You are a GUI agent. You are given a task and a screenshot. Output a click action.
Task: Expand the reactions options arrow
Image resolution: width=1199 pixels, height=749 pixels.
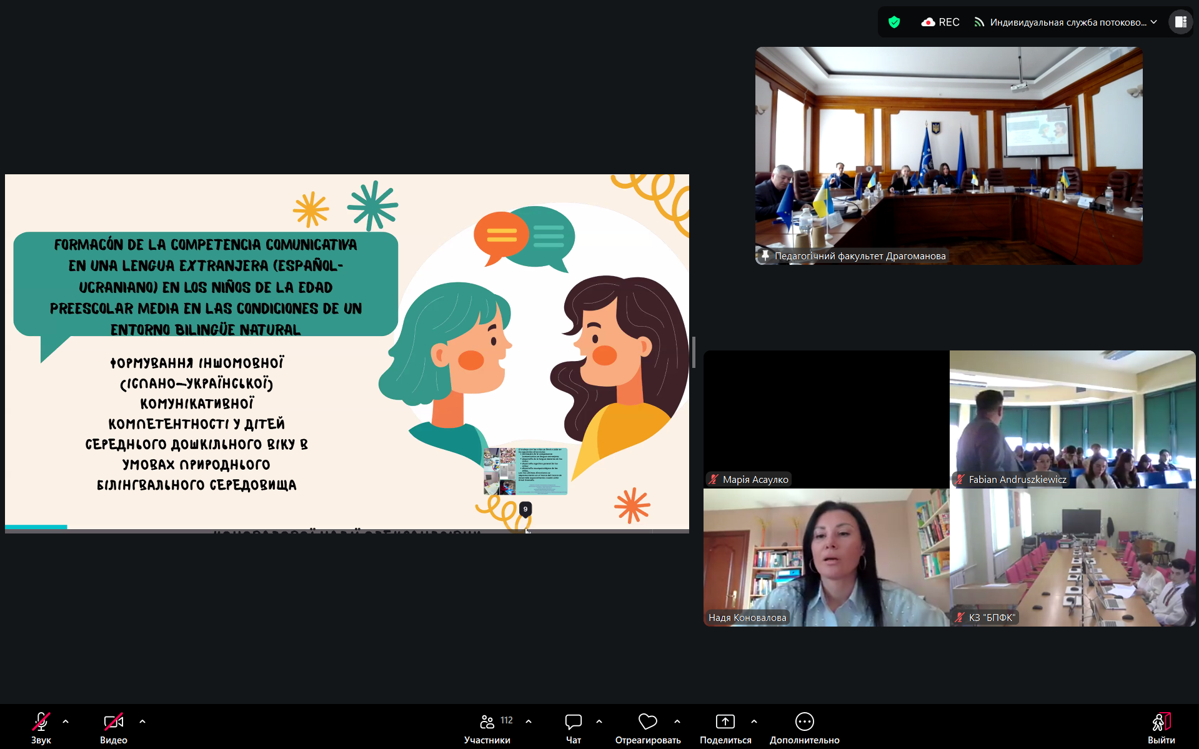tap(677, 722)
